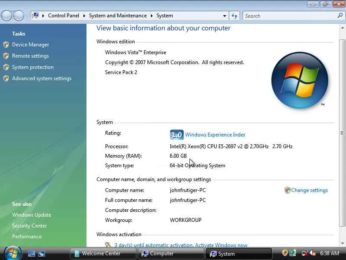This screenshot has width=346, height=260.
Task: Expand the arrow after System and Maintenance
Action: point(152,16)
